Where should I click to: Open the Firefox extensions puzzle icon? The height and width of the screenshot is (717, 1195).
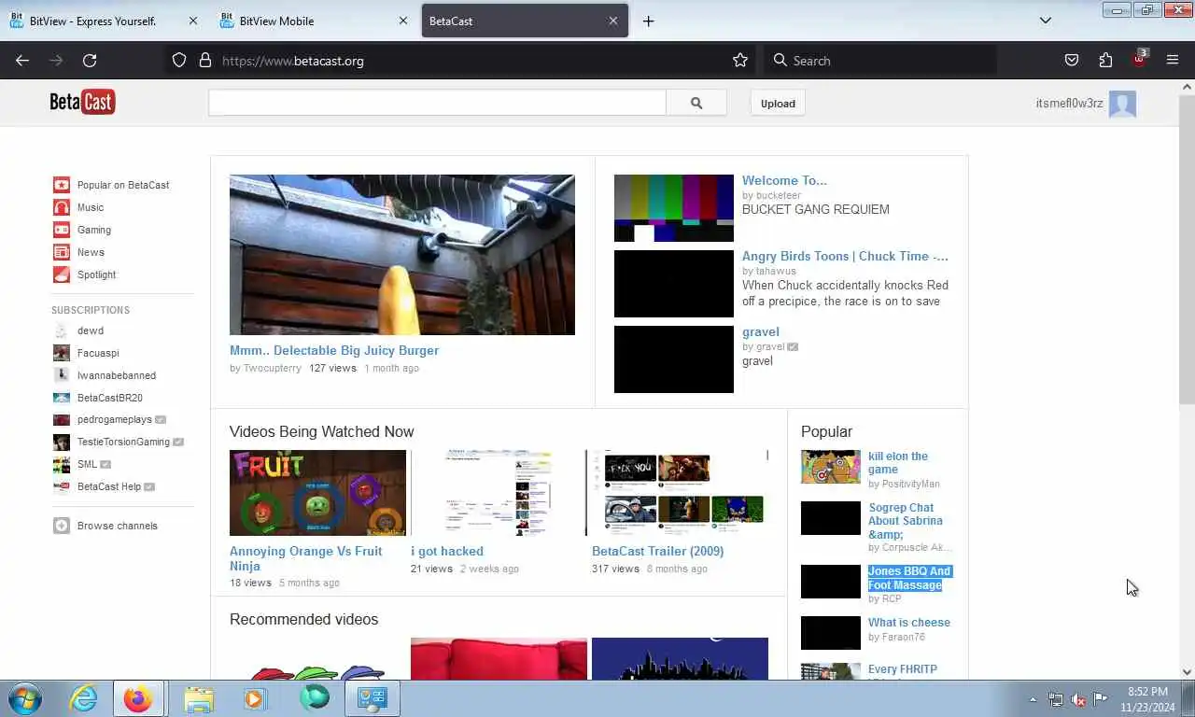[1105, 61]
